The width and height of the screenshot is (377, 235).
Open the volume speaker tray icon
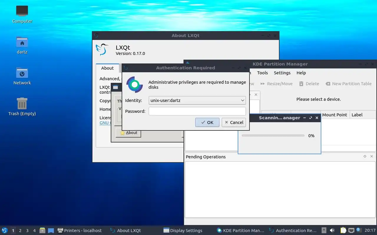click(x=332, y=230)
